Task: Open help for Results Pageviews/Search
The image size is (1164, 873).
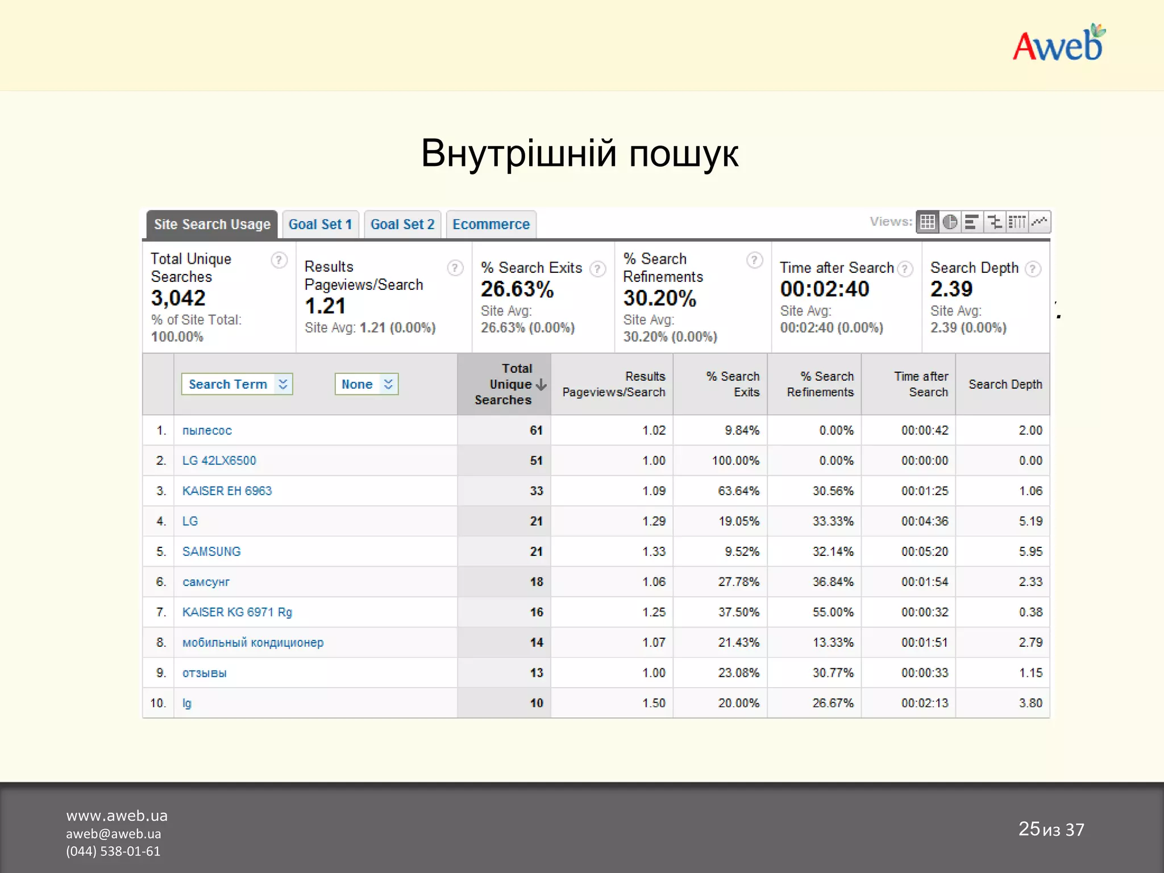Action: [x=455, y=268]
